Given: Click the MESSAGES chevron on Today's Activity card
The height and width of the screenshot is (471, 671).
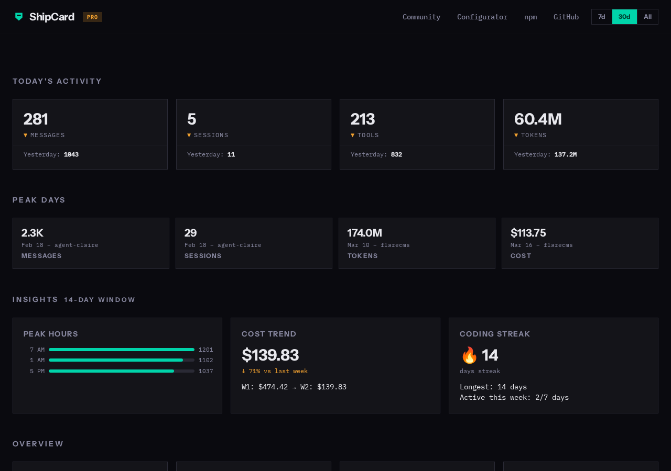Looking at the screenshot, I should (25, 134).
